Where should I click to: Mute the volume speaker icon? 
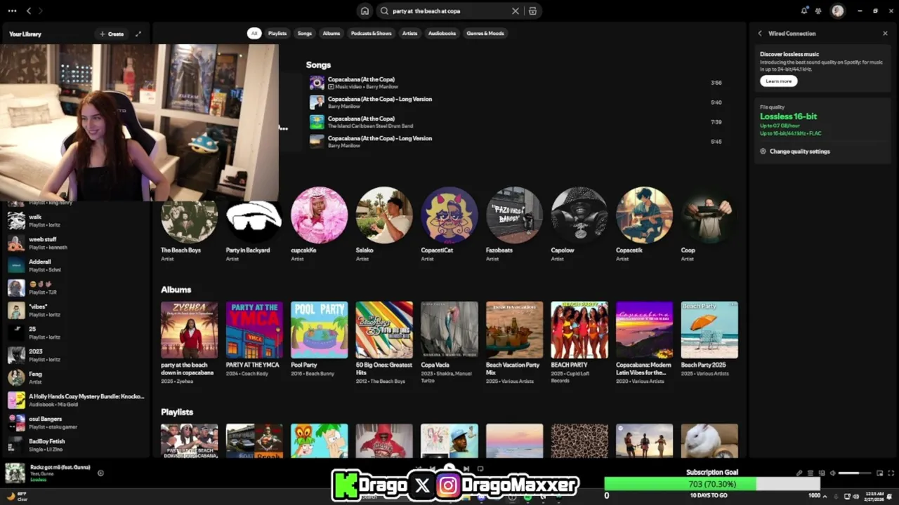[x=832, y=473]
